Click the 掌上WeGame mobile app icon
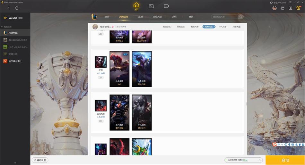Viewport: 305px width, 165px height. click(x=278, y=3)
